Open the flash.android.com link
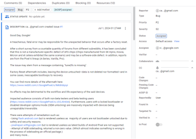The height and width of the screenshot is (139, 196). coord(28,119)
